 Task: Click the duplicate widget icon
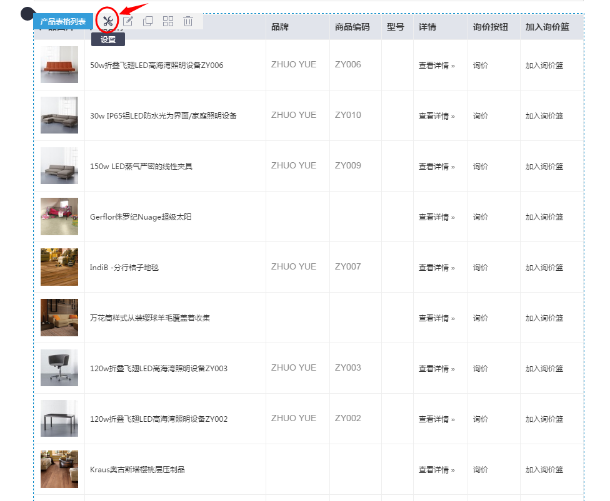(x=147, y=21)
